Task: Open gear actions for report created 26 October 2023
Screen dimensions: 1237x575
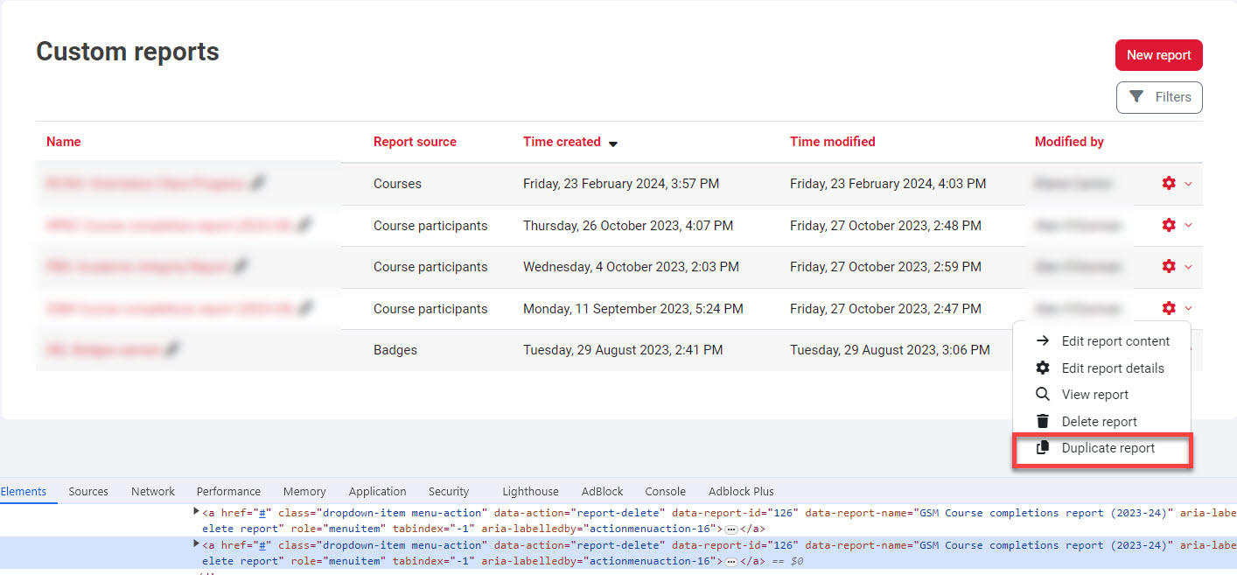Action: tap(1169, 225)
